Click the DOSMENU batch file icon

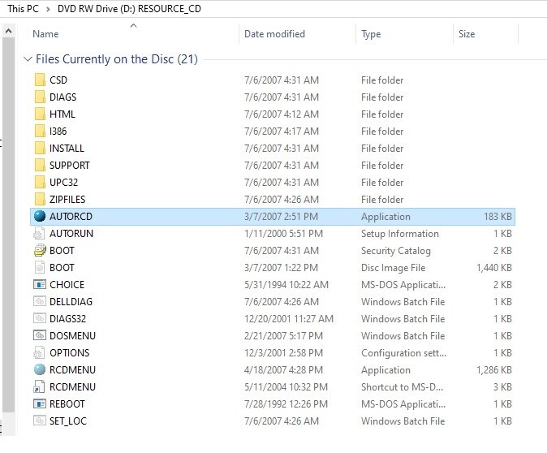40,336
